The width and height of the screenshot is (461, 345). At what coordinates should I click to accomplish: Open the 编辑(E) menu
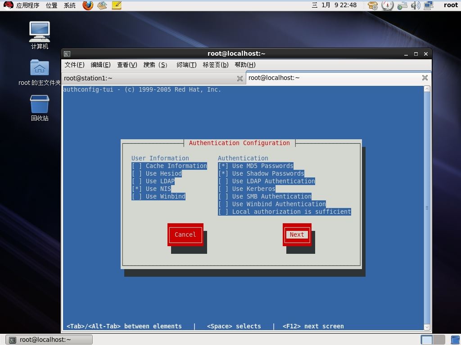pos(100,65)
